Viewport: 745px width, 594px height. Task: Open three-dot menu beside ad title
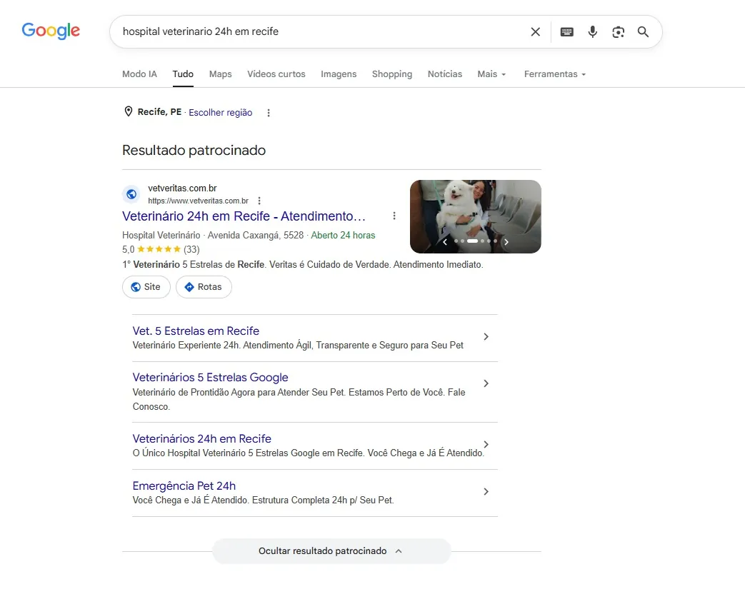pyautogui.click(x=394, y=216)
